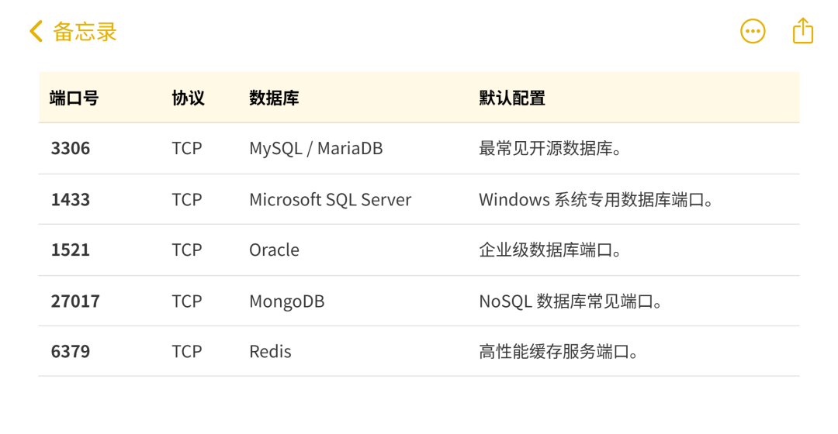Click the back chevron icon
The width and height of the screenshot is (838, 434).
pos(36,32)
